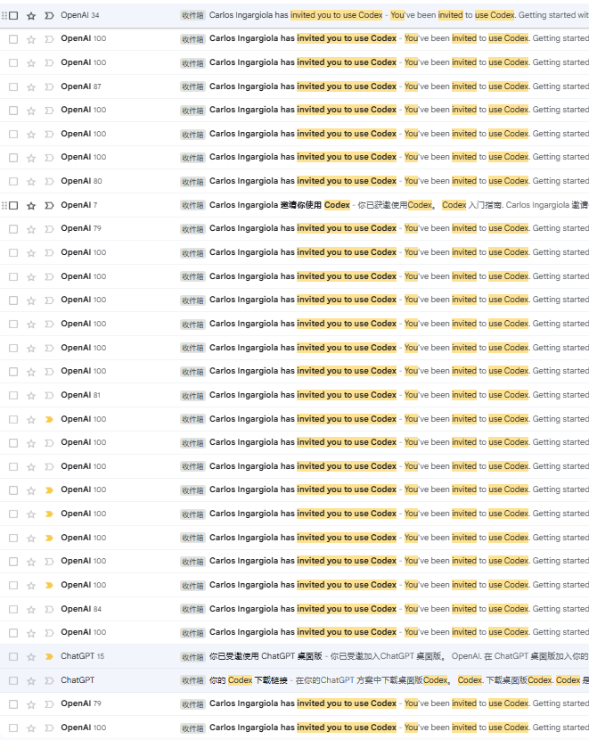The height and width of the screenshot is (740, 589).
Task: Select checkbox for OpenAI 81 thread
Action: (13, 396)
